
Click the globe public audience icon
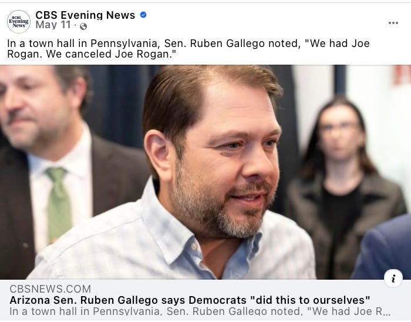coord(83,26)
